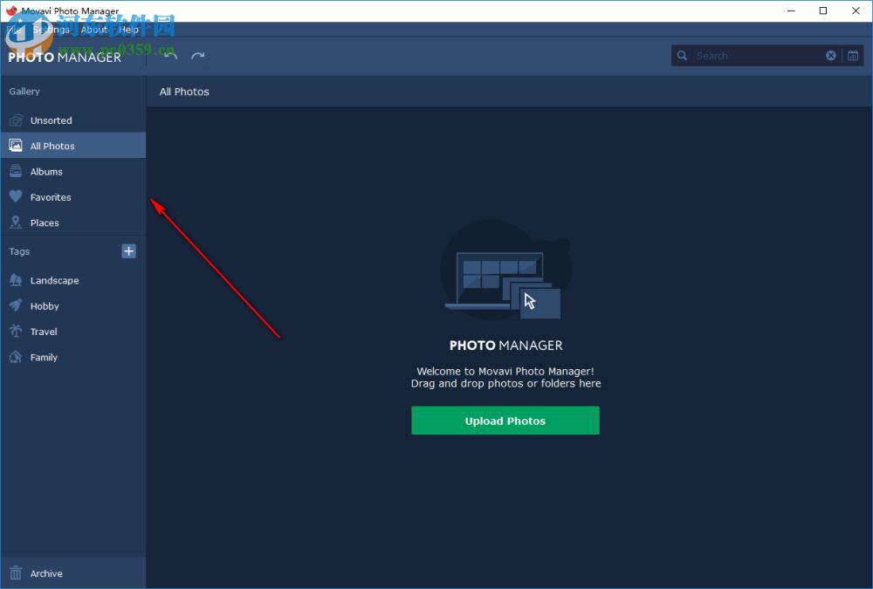
Task: Open the Albums section
Action: point(73,171)
